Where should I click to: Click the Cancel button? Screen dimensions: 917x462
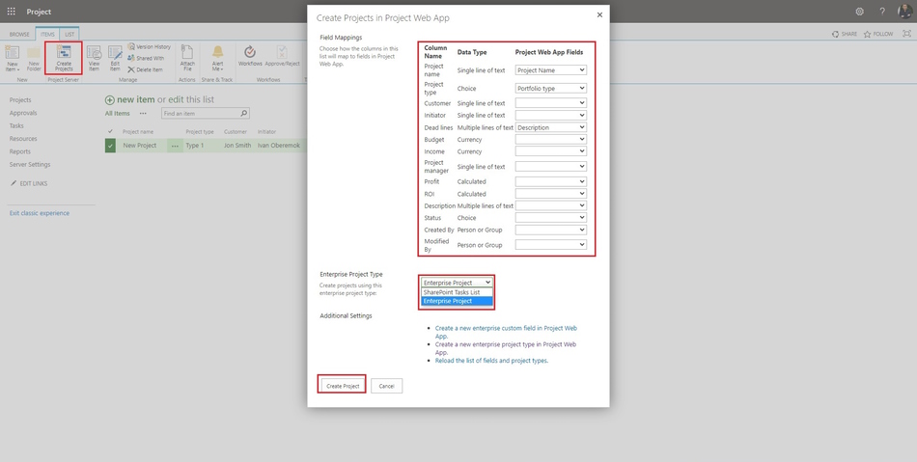click(386, 386)
